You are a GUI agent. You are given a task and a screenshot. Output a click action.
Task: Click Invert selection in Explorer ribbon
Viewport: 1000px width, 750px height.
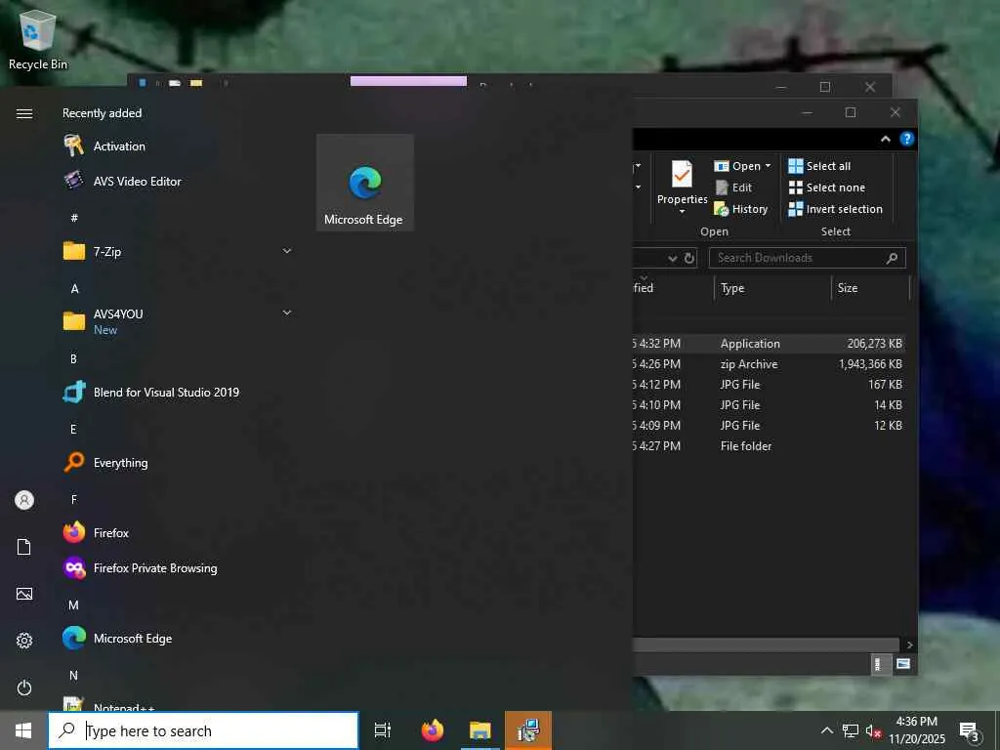click(836, 209)
